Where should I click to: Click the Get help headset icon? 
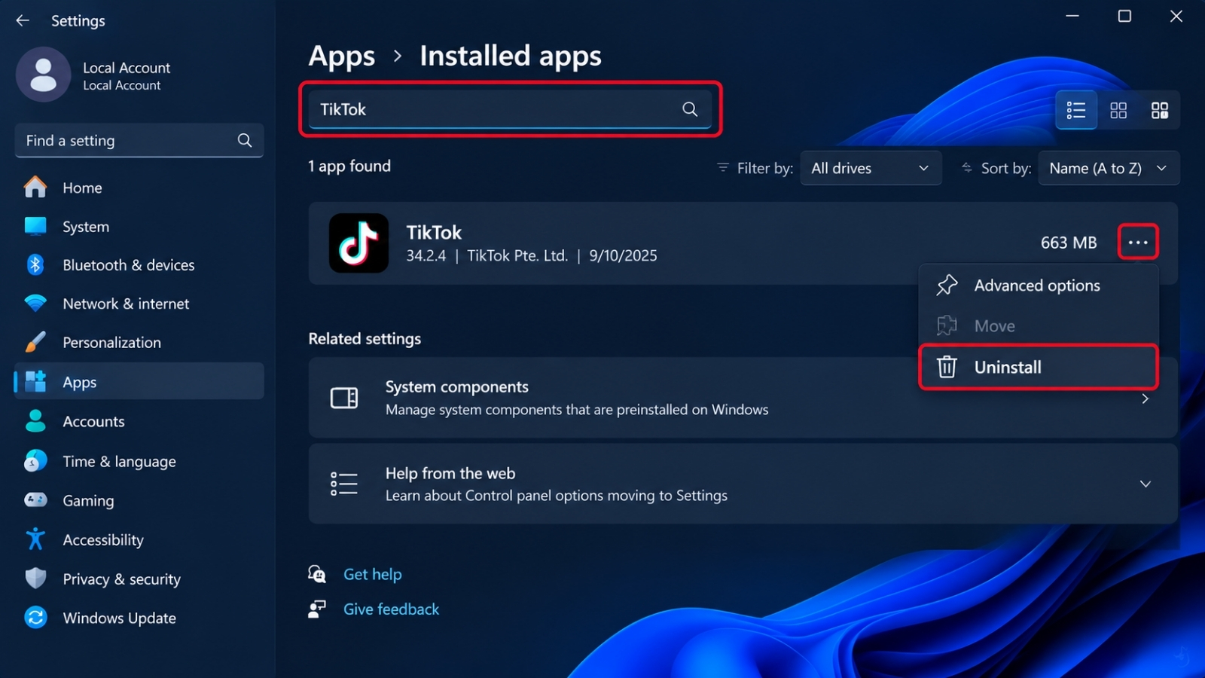point(317,574)
